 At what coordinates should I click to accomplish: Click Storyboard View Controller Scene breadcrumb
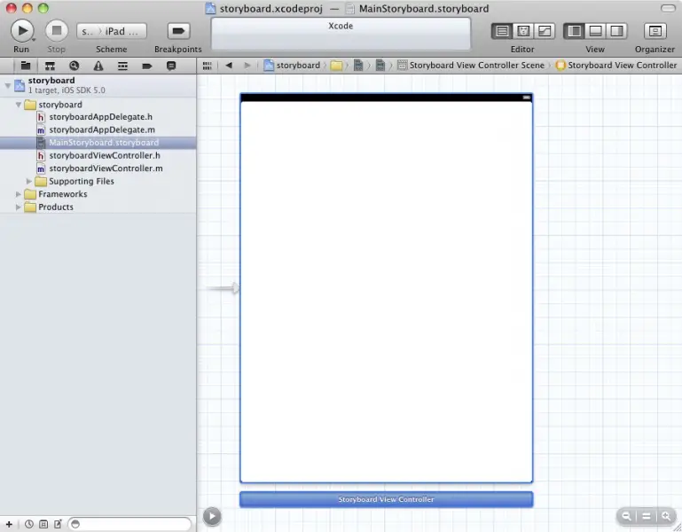pyautogui.click(x=476, y=66)
